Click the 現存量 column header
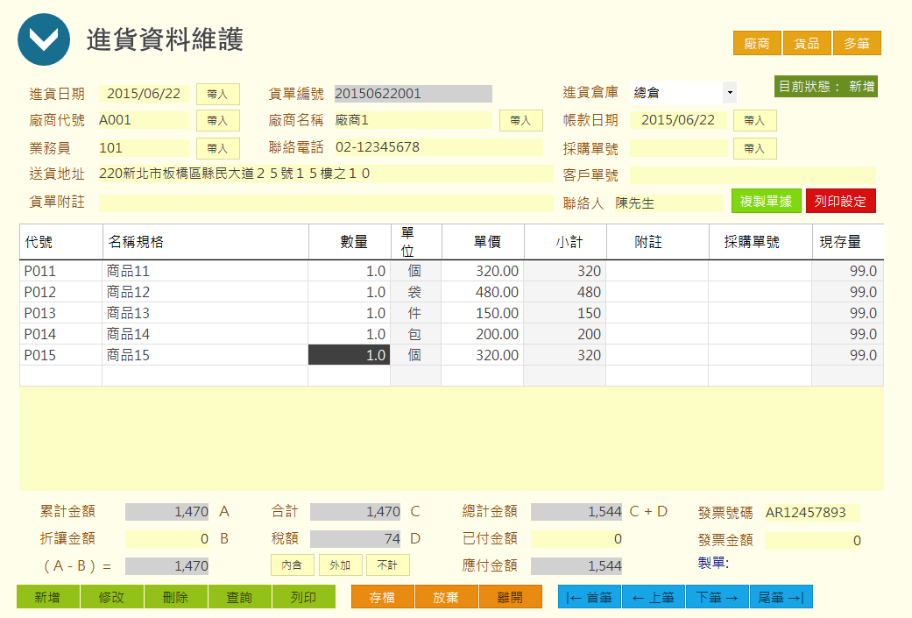The height and width of the screenshot is (618, 912). click(848, 242)
